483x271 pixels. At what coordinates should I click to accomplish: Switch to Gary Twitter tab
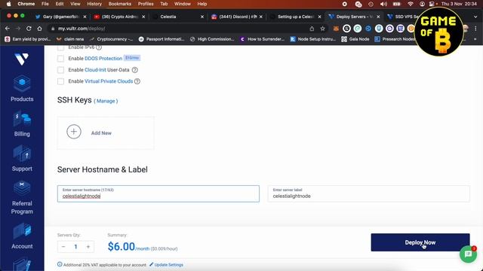pyautogui.click(x=60, y=17)
